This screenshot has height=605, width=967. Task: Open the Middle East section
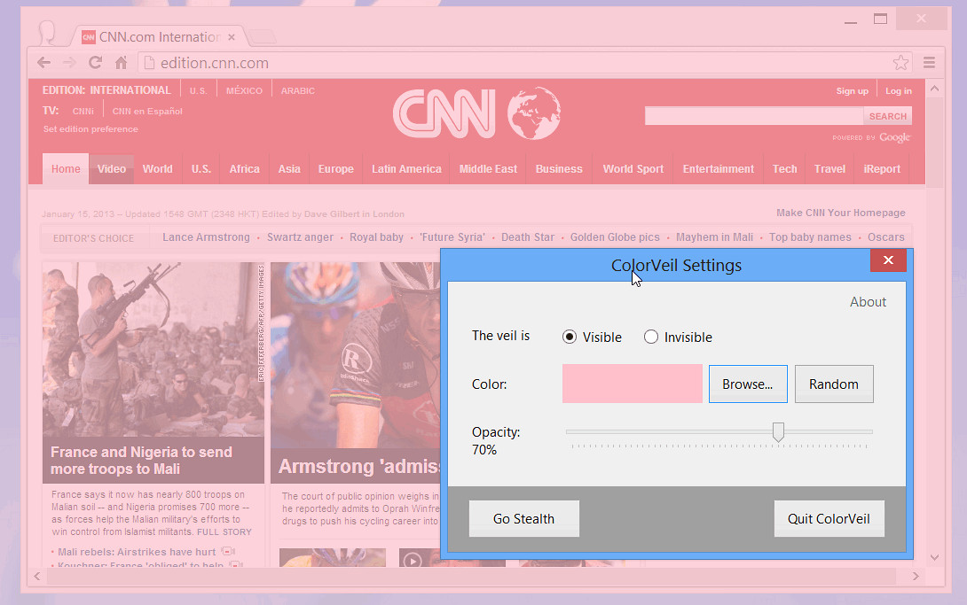[x=488, y=168]
